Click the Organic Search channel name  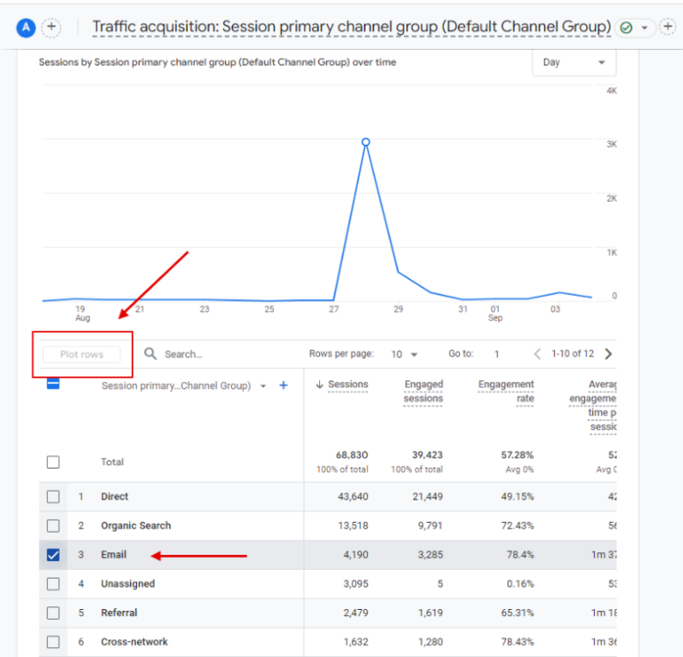coord(136,526)
